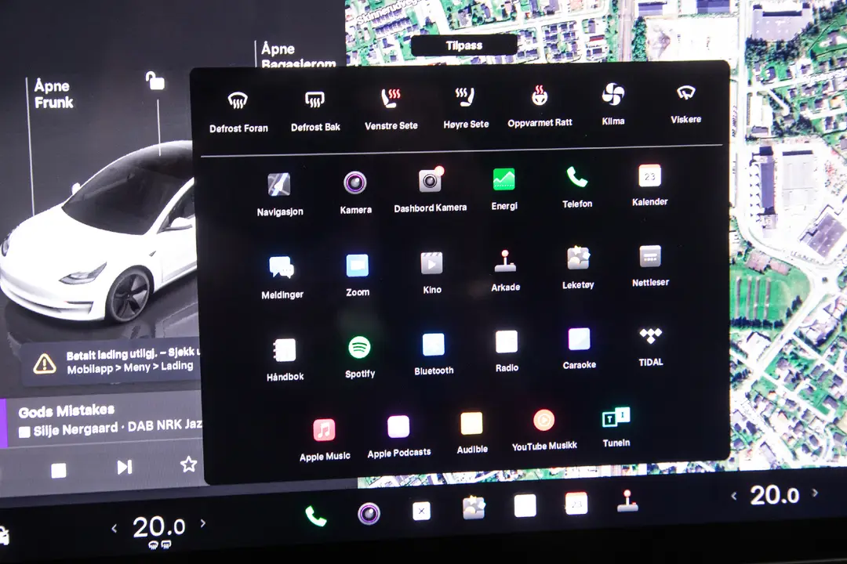Launch Spotify
Image resolution: width=847 pixels, height=564 pixels.
tap(360, 357)
